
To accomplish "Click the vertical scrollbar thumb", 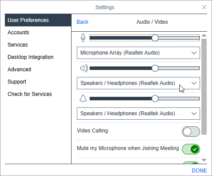I will pyautogui.click(x=204, y=87).
